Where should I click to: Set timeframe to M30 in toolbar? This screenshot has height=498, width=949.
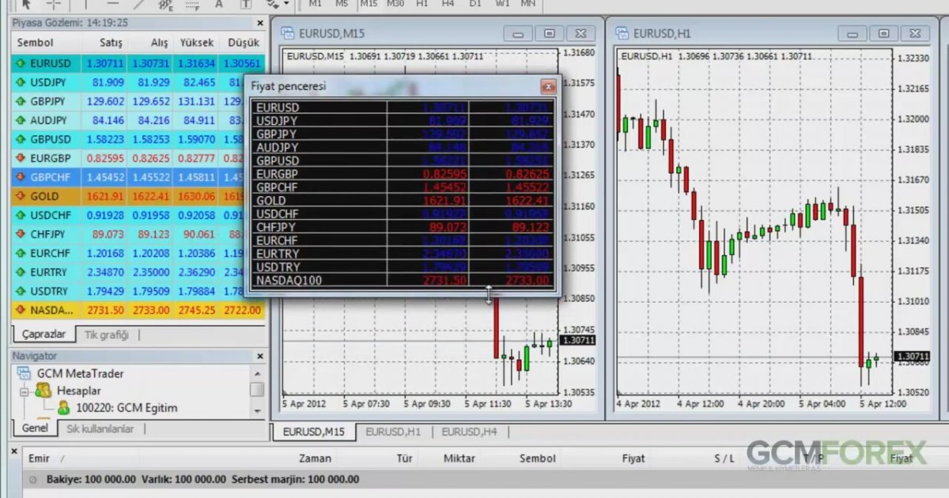[395, 4]
